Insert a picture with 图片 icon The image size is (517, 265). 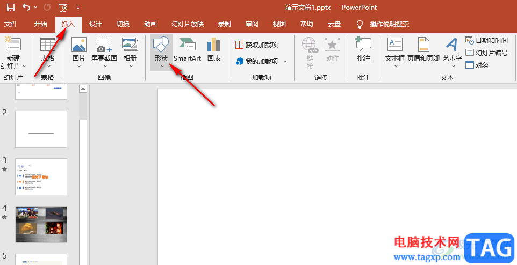[79, 45]
